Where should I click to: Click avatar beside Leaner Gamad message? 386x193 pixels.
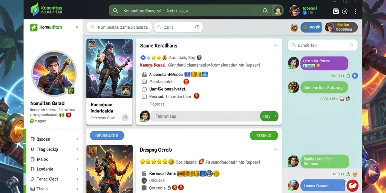293,185
